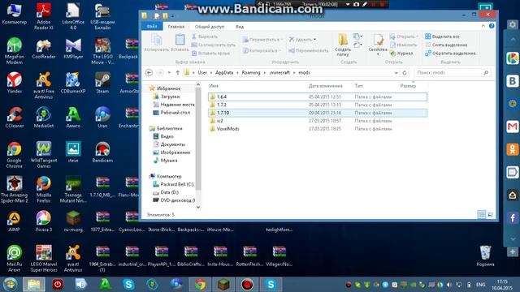Click the Копировать ribbon icon
The height and width of the screenshot is (292, 520).
(157, 43)
